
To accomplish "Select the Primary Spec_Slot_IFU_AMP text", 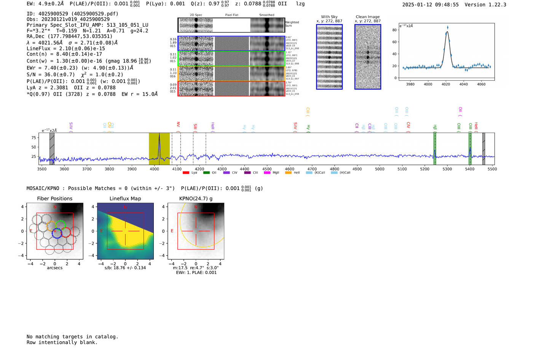I will (x=87, y=25).
